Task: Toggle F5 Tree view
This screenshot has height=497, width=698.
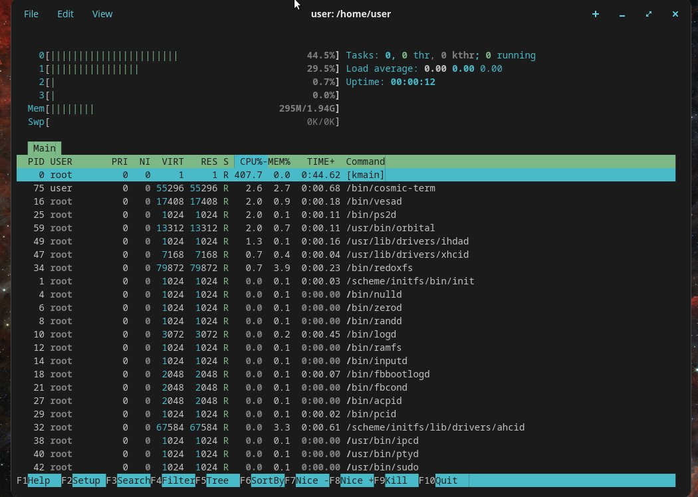Action: tap(217, 480)
